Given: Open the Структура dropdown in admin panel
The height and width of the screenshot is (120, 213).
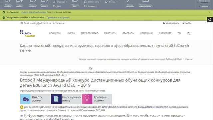Looking at the screenshot, I should (x=60, y=2).
